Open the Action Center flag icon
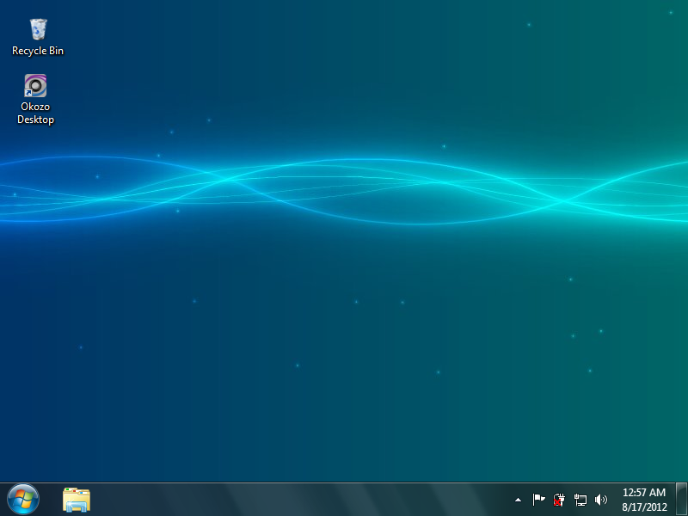The width and height of the screenshot is (688, 516). 538,500
